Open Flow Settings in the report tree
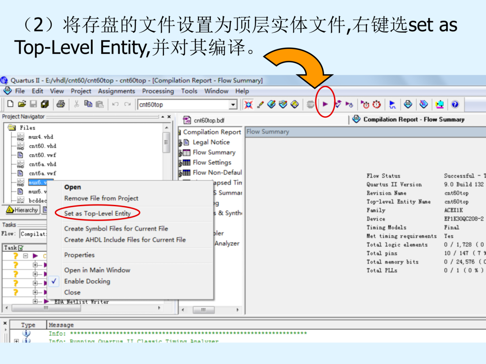Viewport: 486px width, 364px height. coord(212,163)
